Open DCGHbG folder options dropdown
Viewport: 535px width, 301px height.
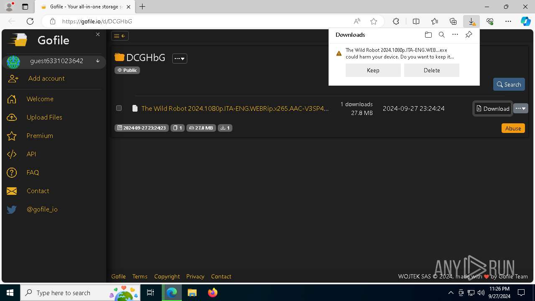180,59
